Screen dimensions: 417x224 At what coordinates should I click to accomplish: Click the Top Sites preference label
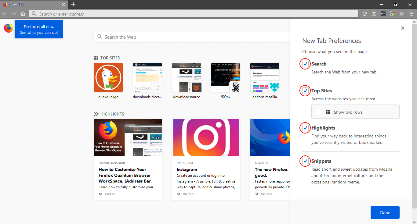[322, 91]
